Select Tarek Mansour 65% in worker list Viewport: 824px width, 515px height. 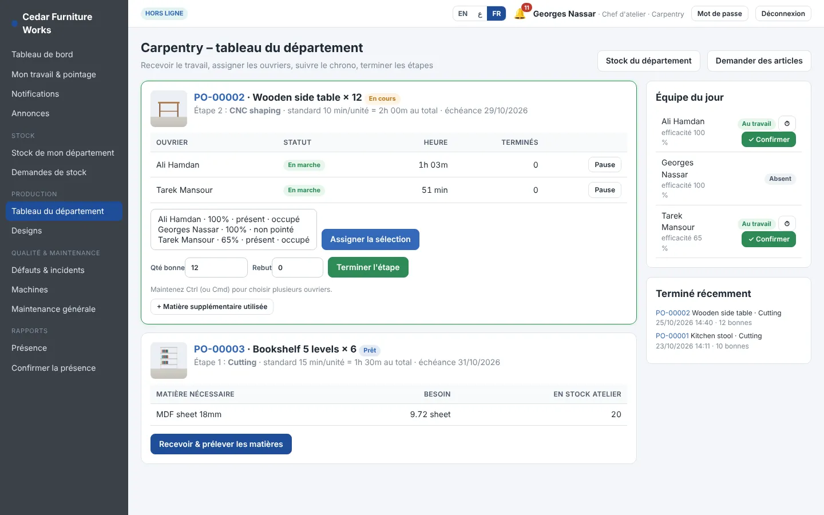[x=233, y=240]
